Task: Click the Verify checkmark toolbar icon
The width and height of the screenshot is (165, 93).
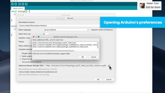Action: tap(12, 4)
